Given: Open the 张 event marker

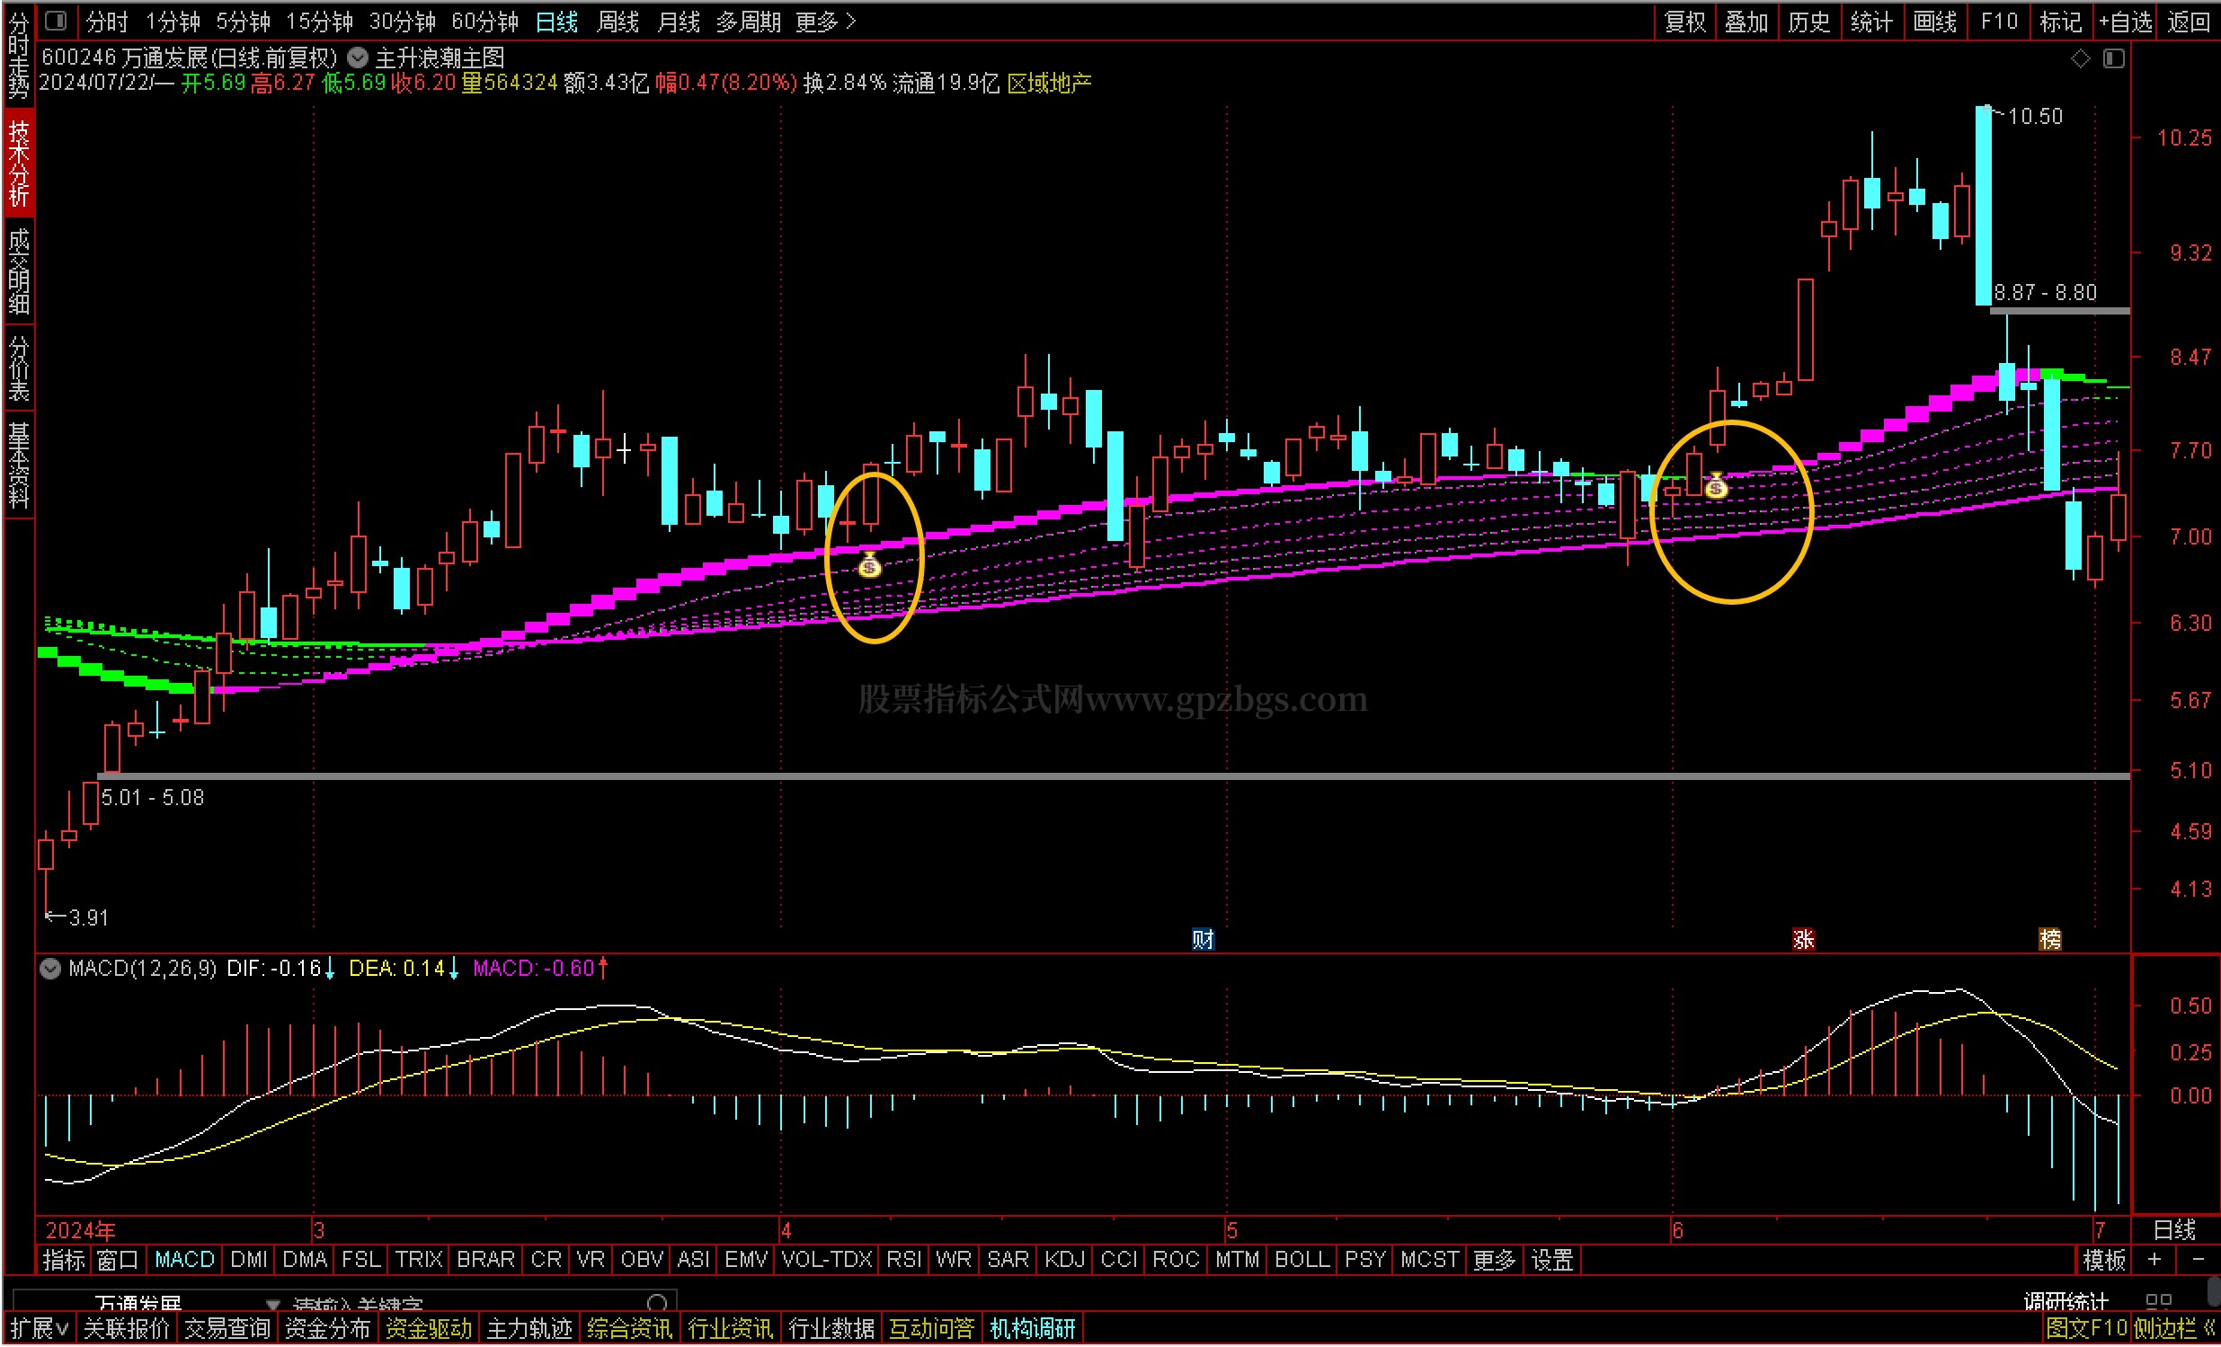Looking at the screenshot, I should 1804,940.
